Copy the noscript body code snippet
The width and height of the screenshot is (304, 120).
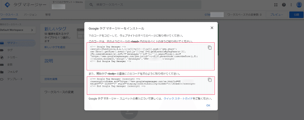point(210,80)
